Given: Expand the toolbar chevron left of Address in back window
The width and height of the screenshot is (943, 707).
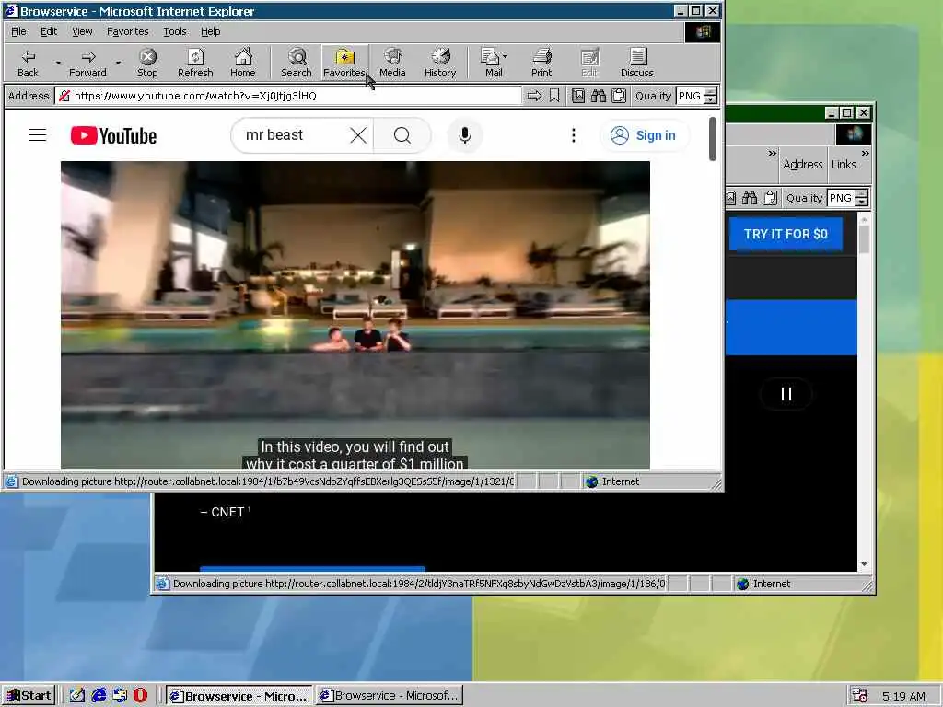Looking at the screenshot, I should [x=773, y=154].
